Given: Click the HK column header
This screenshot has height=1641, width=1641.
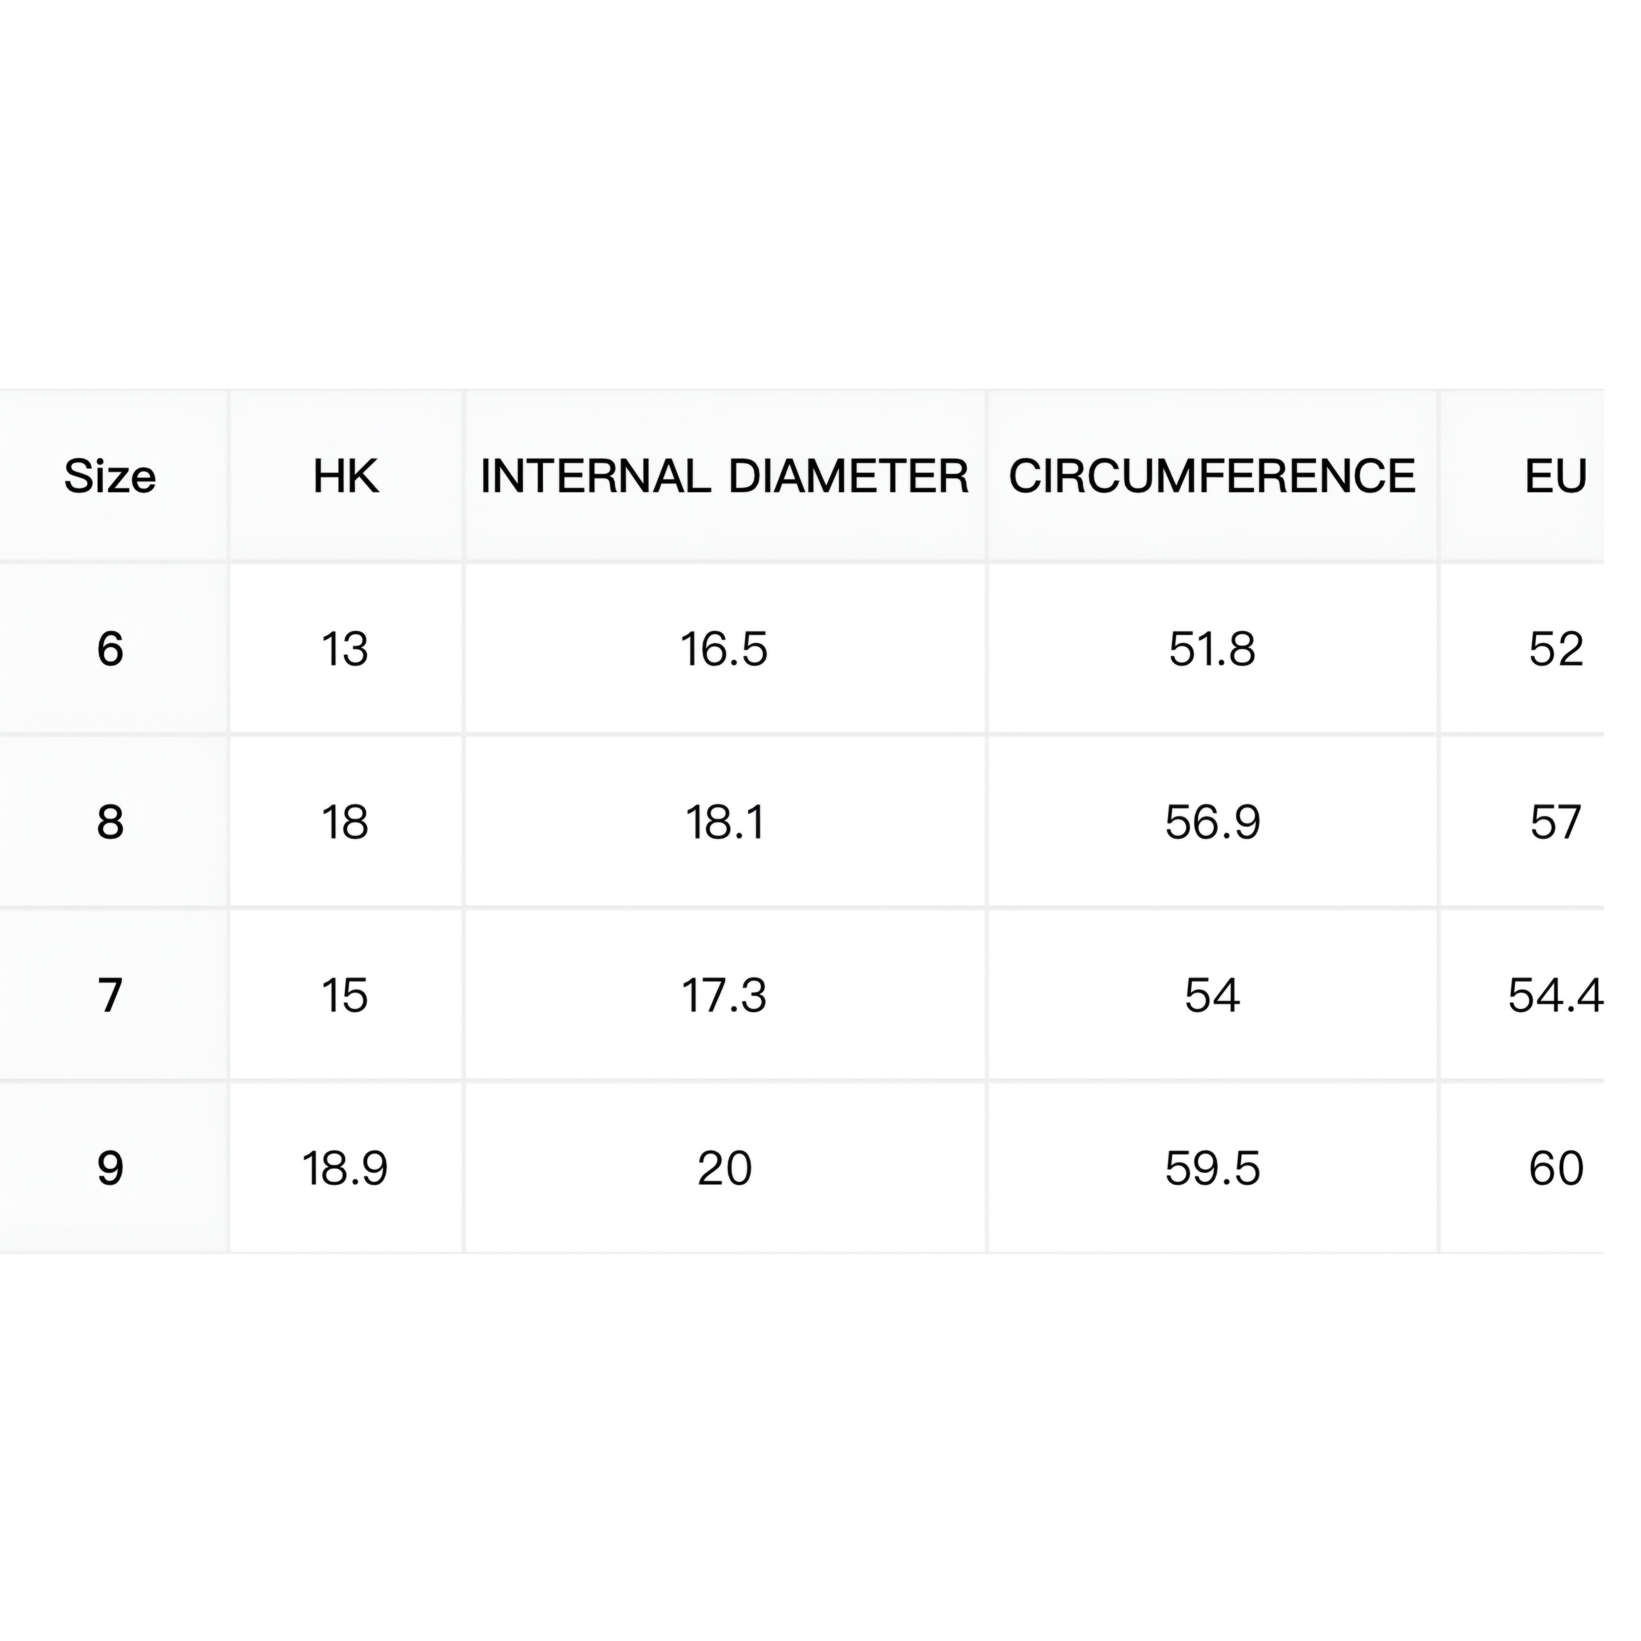Looking at the screenshot, I should point(346,477).
